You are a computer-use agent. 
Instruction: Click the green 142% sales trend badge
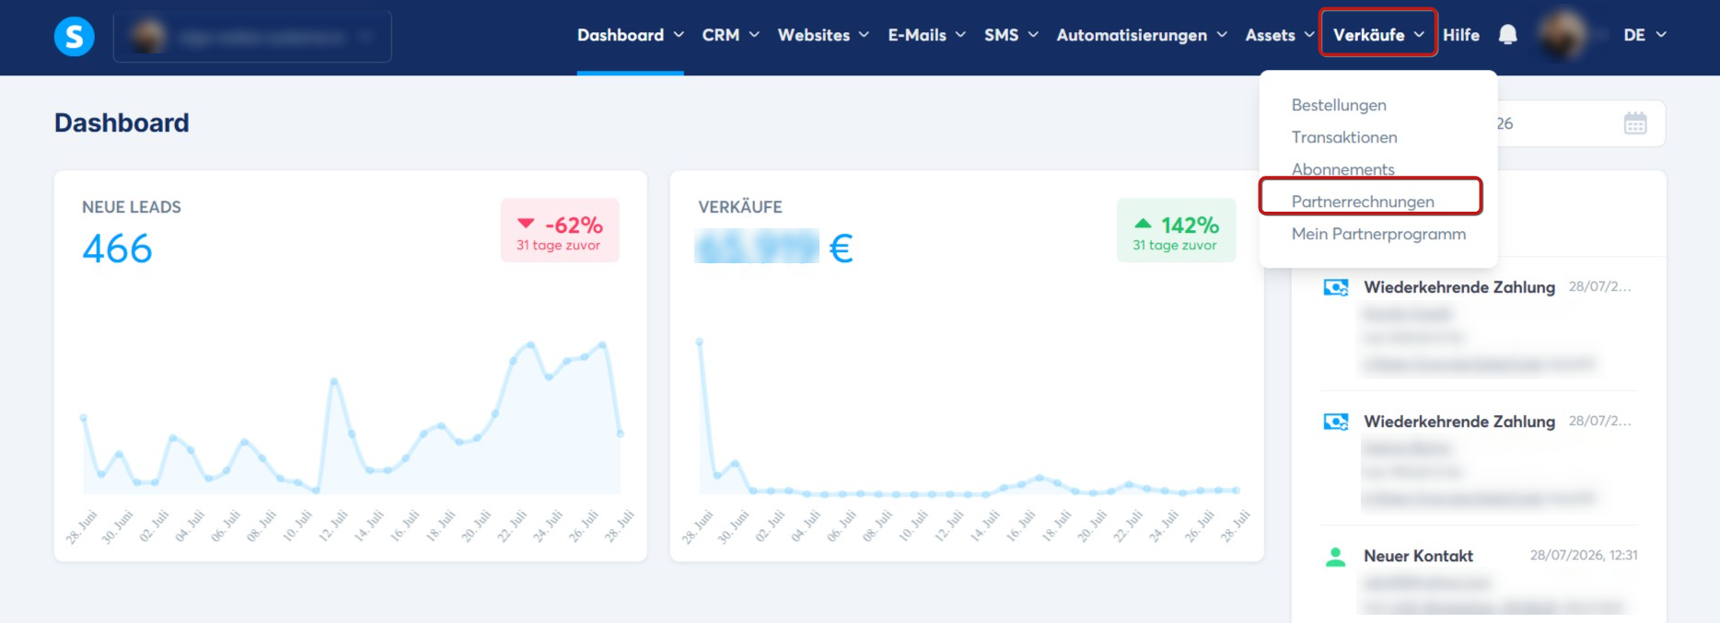[1176, 230]
